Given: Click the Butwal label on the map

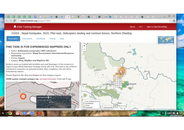Looking at the screenshot, I should point(85,84).
